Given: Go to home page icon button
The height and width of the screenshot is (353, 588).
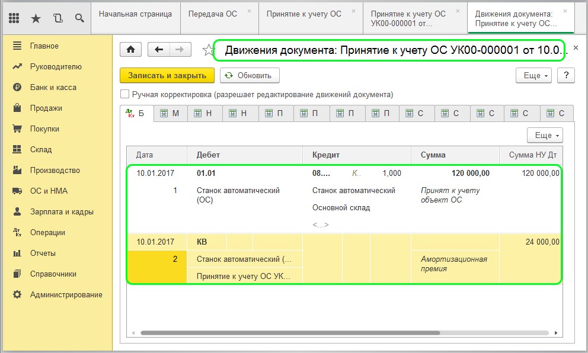Looking at the screenshot, I should pos(130,50).
